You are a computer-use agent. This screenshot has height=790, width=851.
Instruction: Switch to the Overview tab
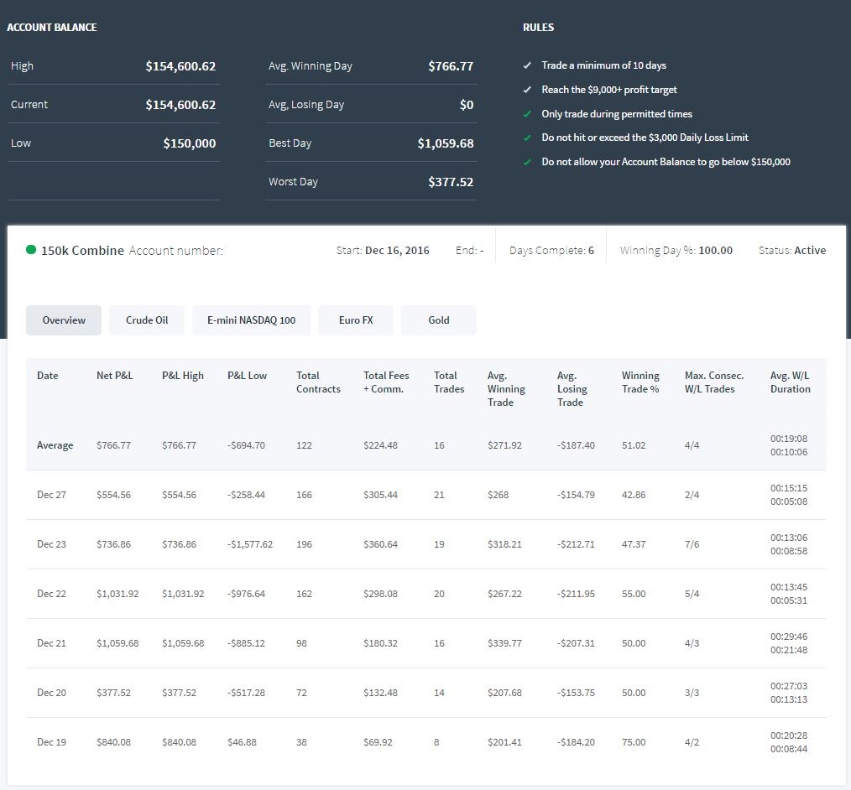click(x=64, y=320)
